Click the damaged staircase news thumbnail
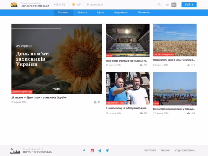 pyautogui.click(x=127, y=40)
